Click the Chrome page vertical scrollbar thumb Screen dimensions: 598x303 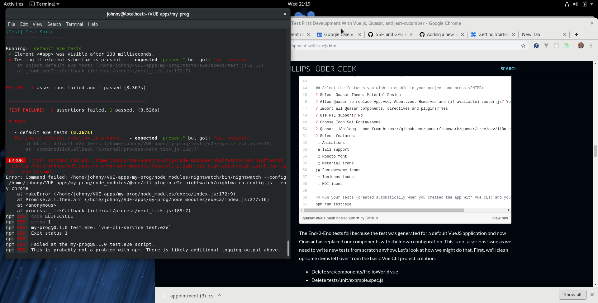point(595,151)
